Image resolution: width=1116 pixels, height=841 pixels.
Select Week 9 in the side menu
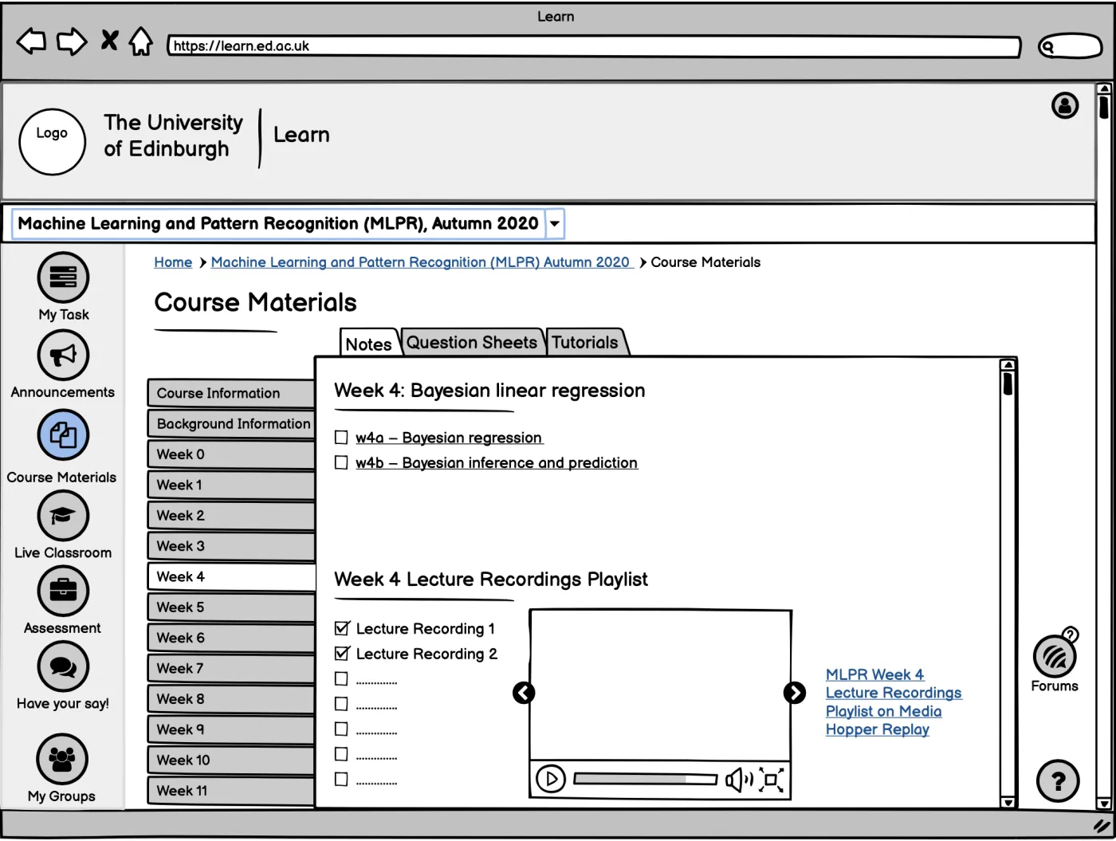(231, 729)
